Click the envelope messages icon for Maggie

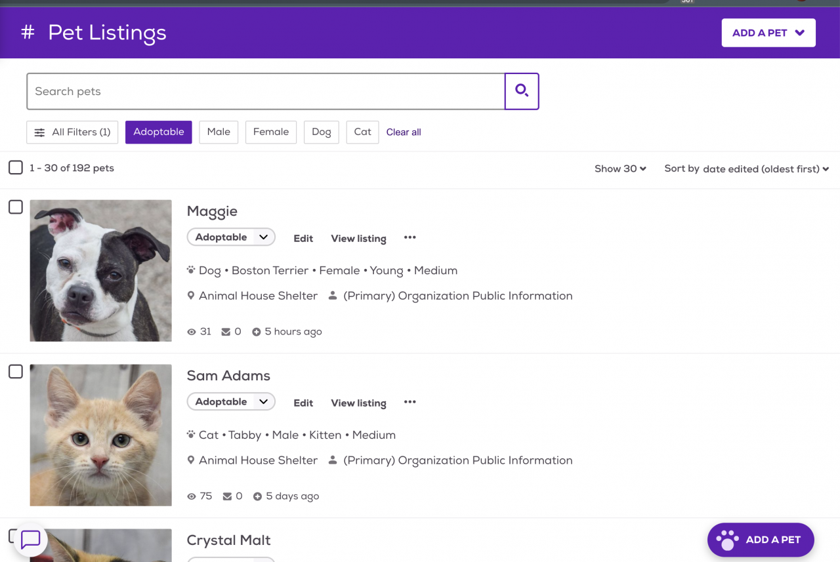[x=226, y=332]
